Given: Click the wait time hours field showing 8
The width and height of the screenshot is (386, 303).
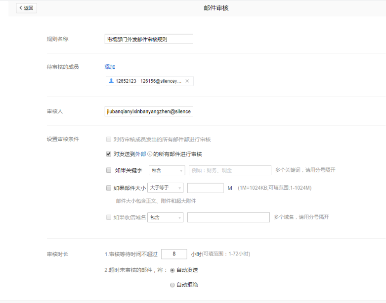Looking at the screenshot, I should point(174,254).
